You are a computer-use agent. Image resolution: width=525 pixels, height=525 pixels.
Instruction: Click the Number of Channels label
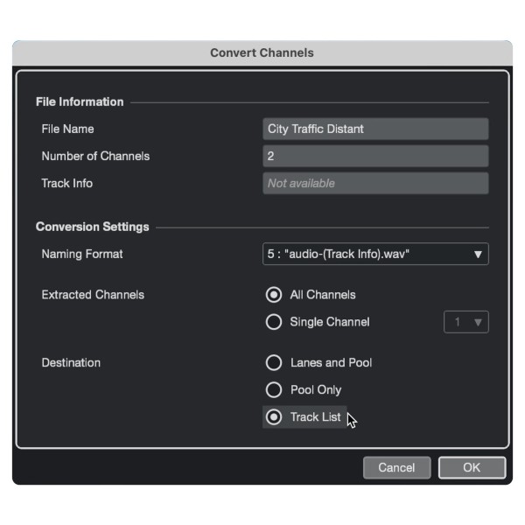(95, 156)
